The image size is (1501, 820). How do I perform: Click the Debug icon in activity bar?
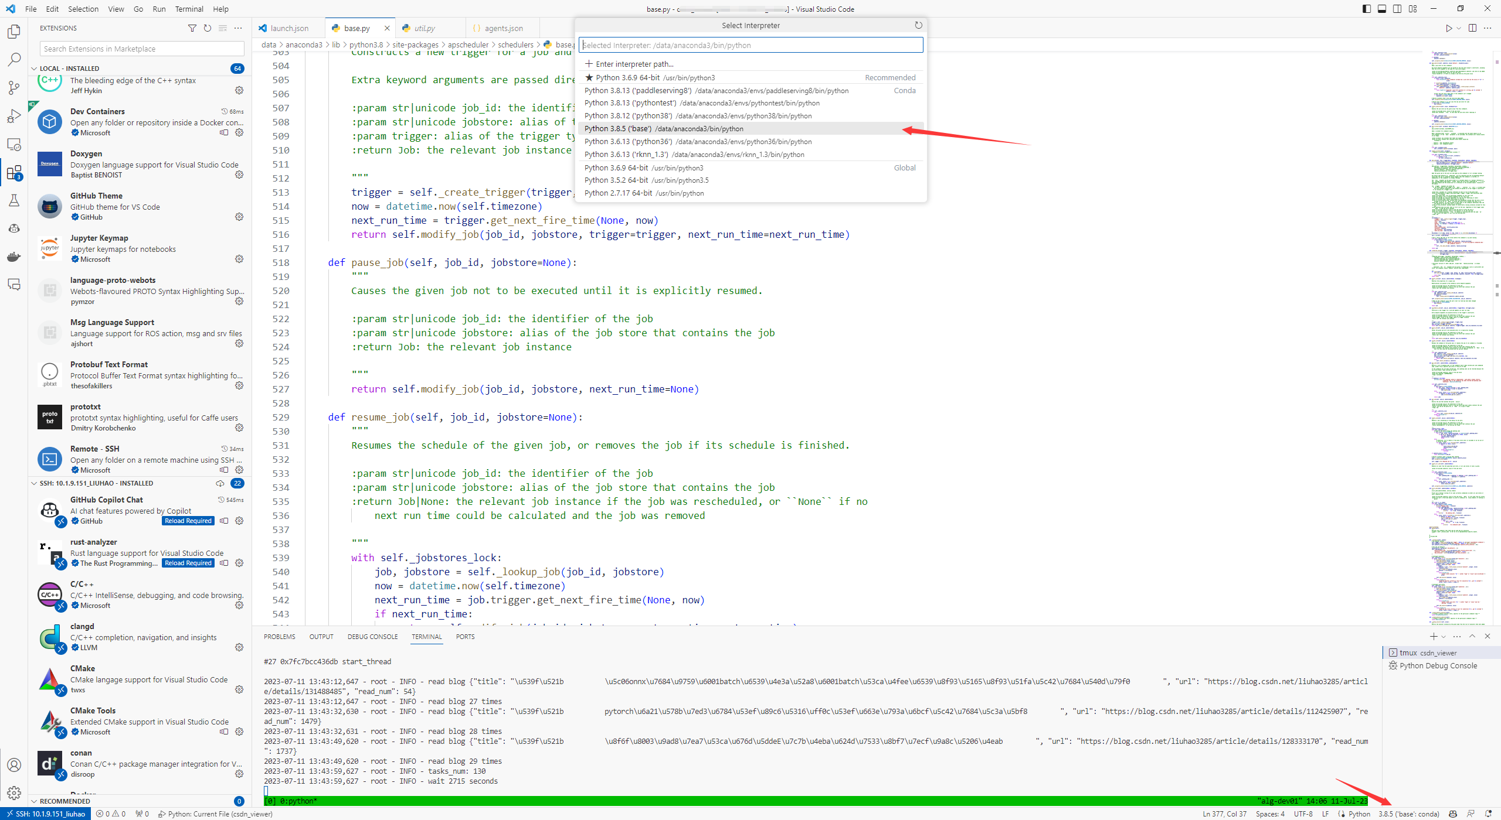14,115
